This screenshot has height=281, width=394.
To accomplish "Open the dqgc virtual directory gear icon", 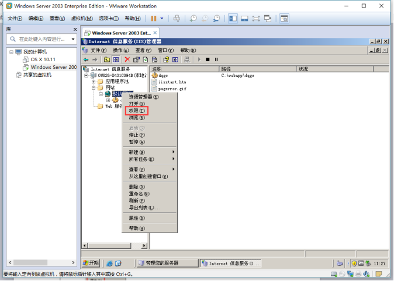I will 154,76.
